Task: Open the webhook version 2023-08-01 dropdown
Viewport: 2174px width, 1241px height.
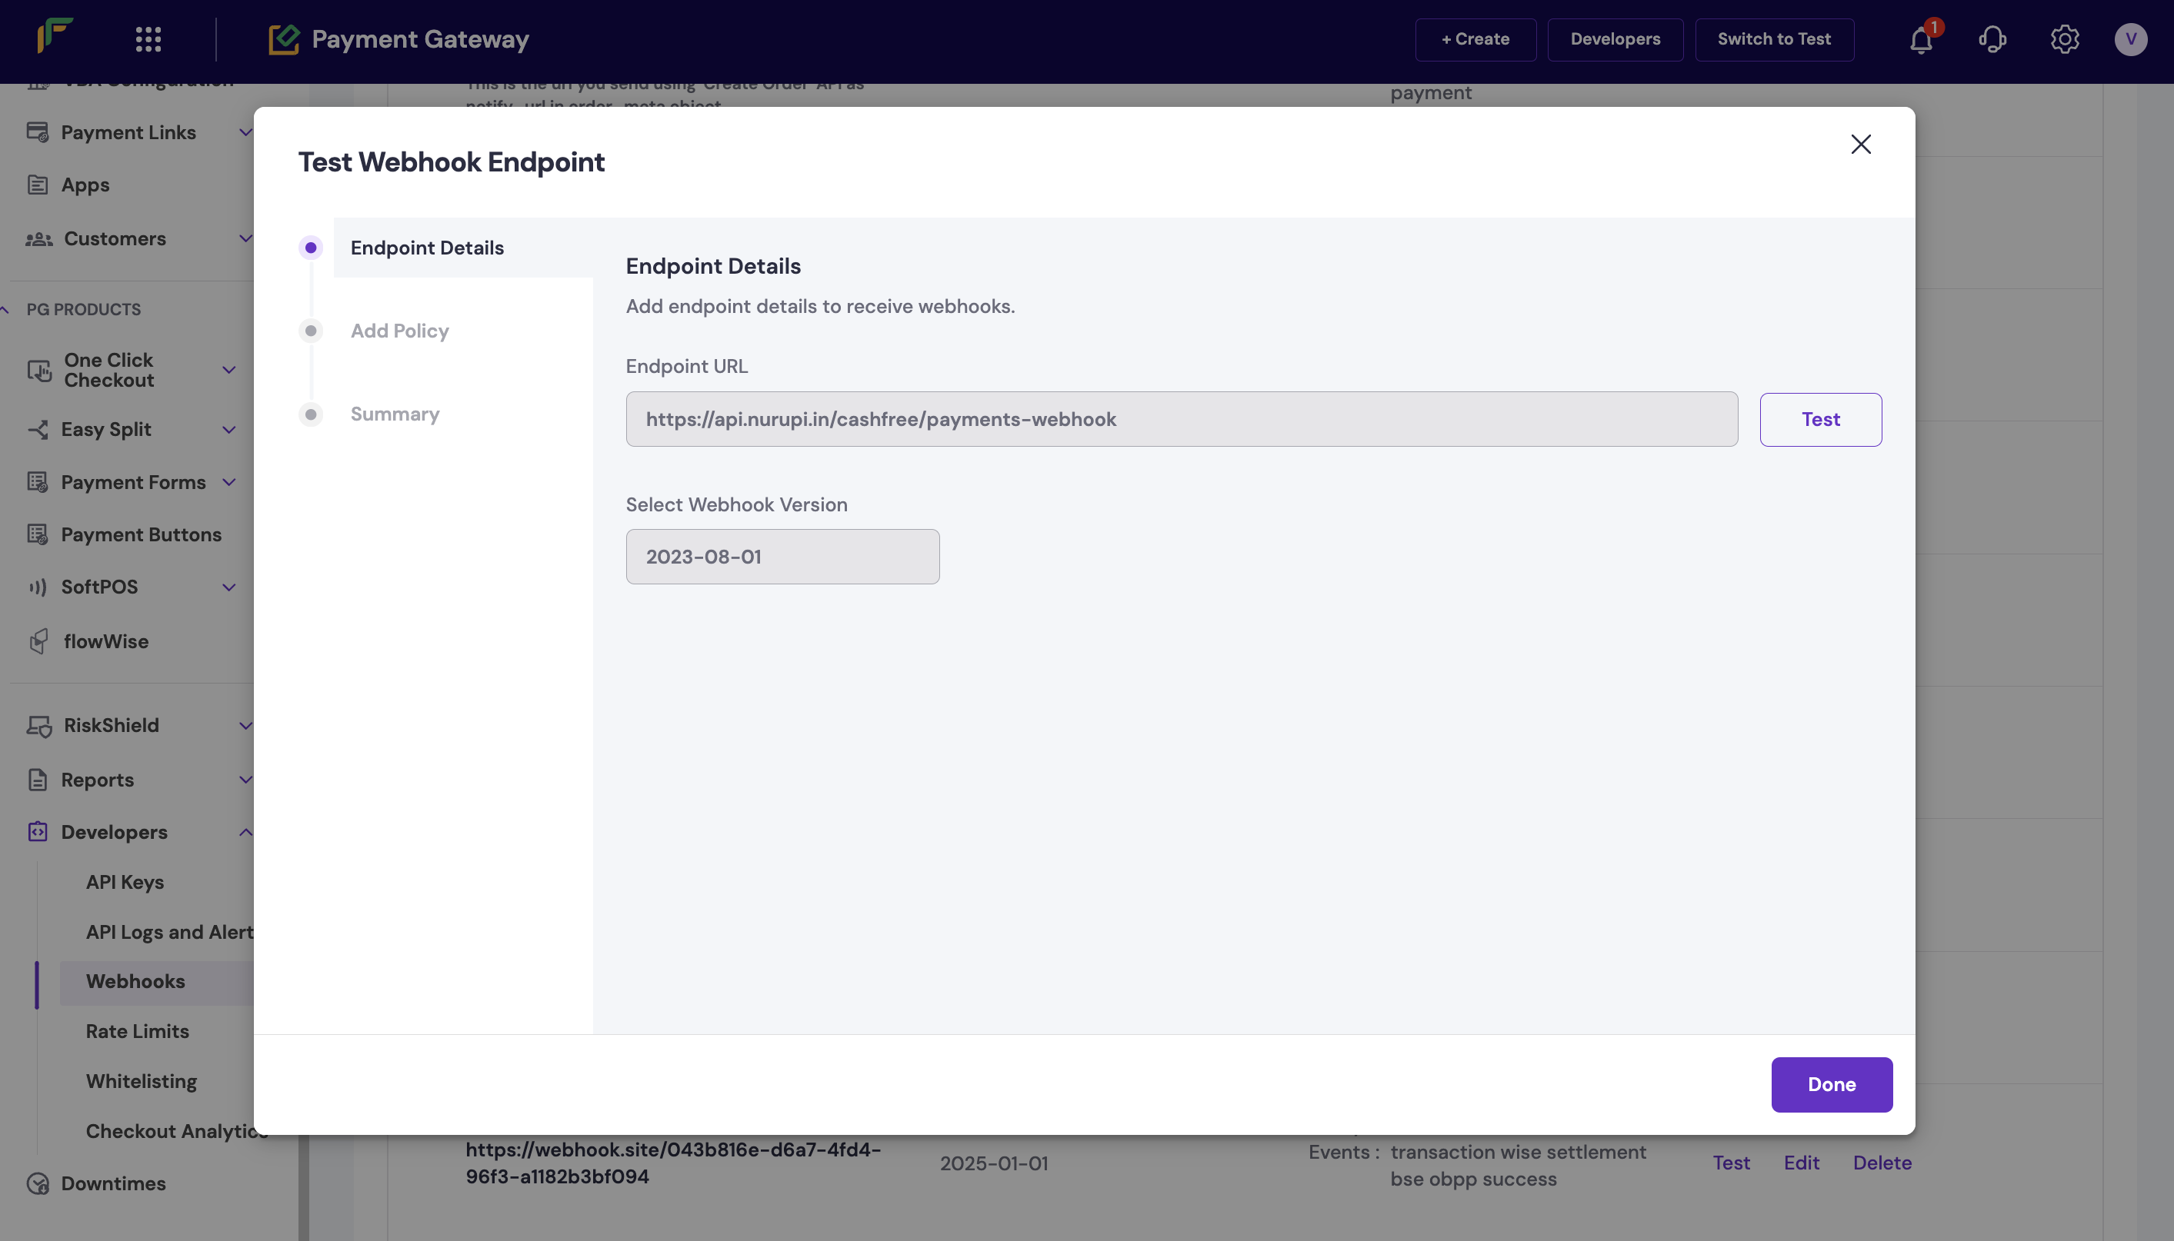Action: point(782,557)
